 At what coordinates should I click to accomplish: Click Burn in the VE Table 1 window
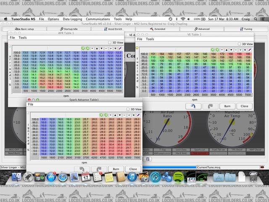tap(227, 106)
